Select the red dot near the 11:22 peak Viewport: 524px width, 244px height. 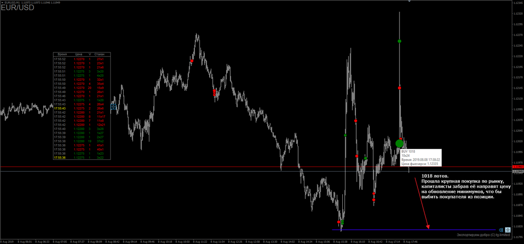click(192, 61)
